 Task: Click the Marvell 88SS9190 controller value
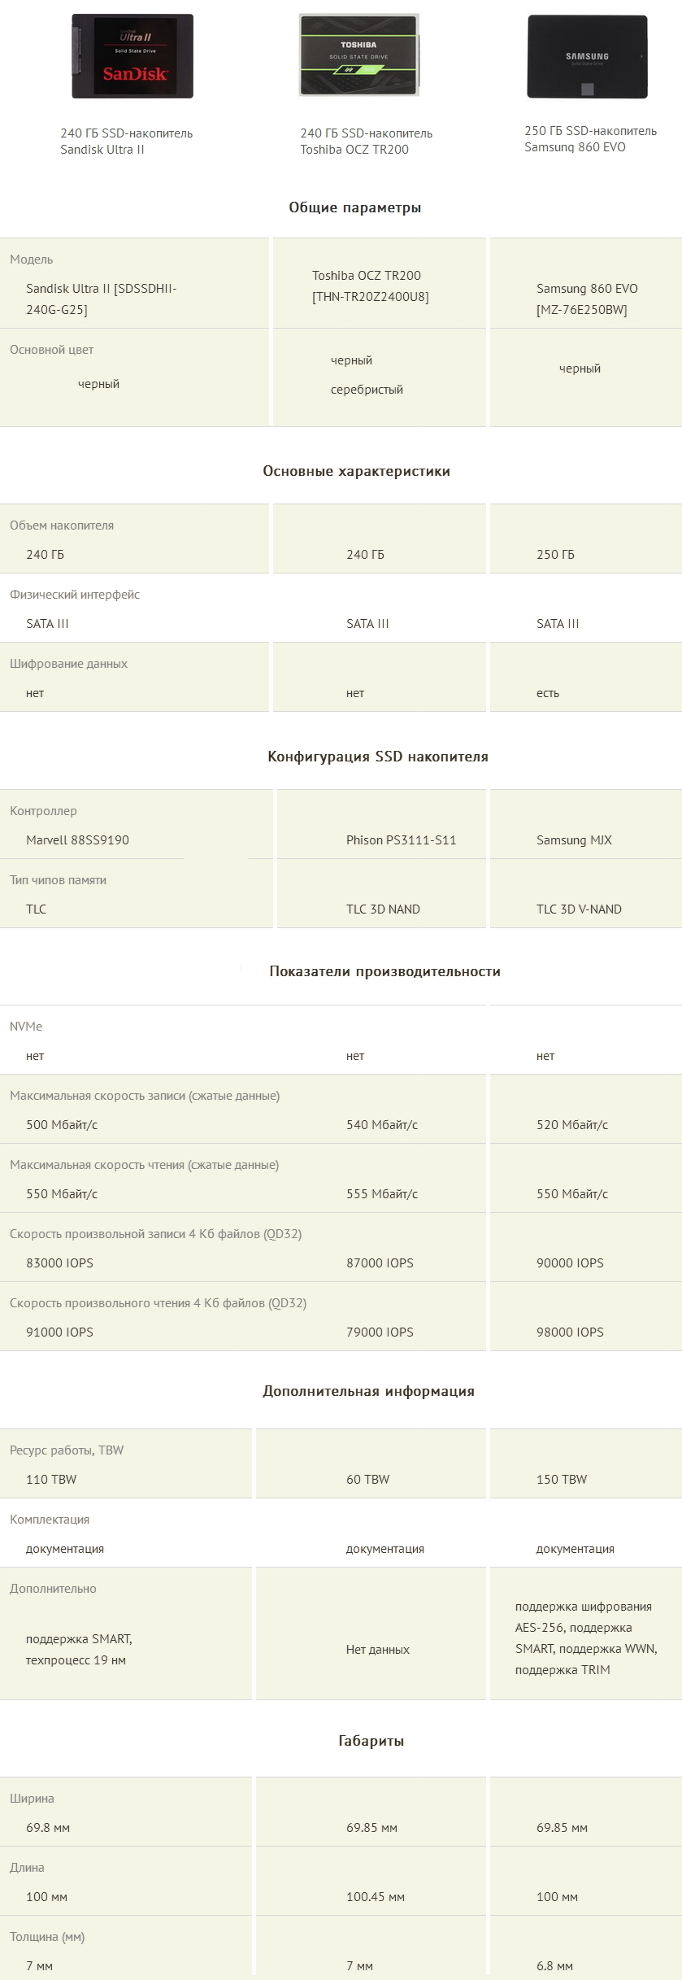77,840
